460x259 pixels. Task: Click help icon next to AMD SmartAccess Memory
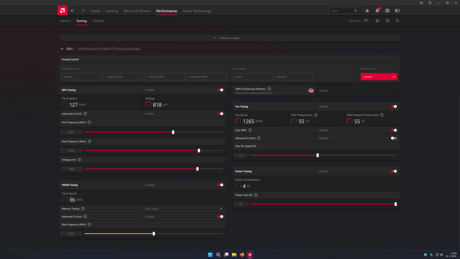pos(269,89)
